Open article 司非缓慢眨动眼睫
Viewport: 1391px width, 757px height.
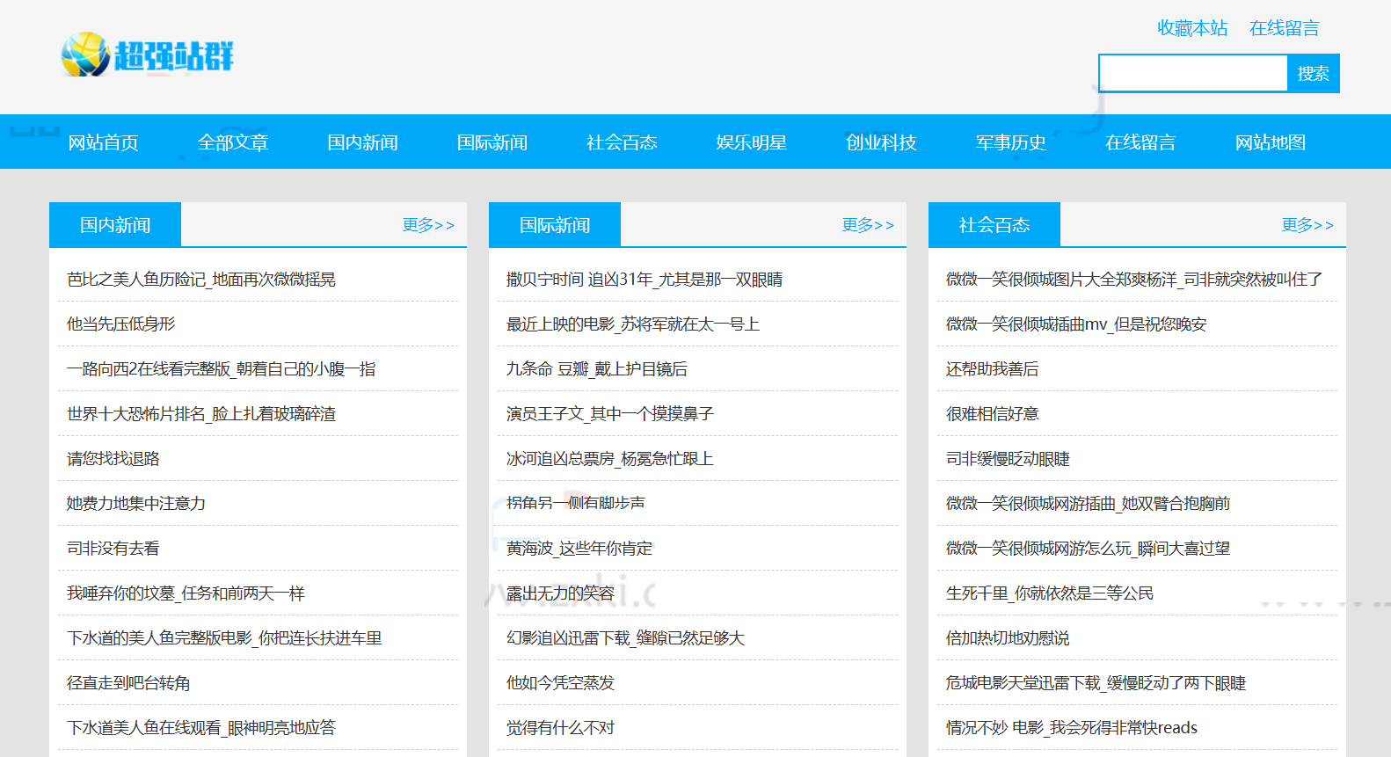[x=1009, y=459]
